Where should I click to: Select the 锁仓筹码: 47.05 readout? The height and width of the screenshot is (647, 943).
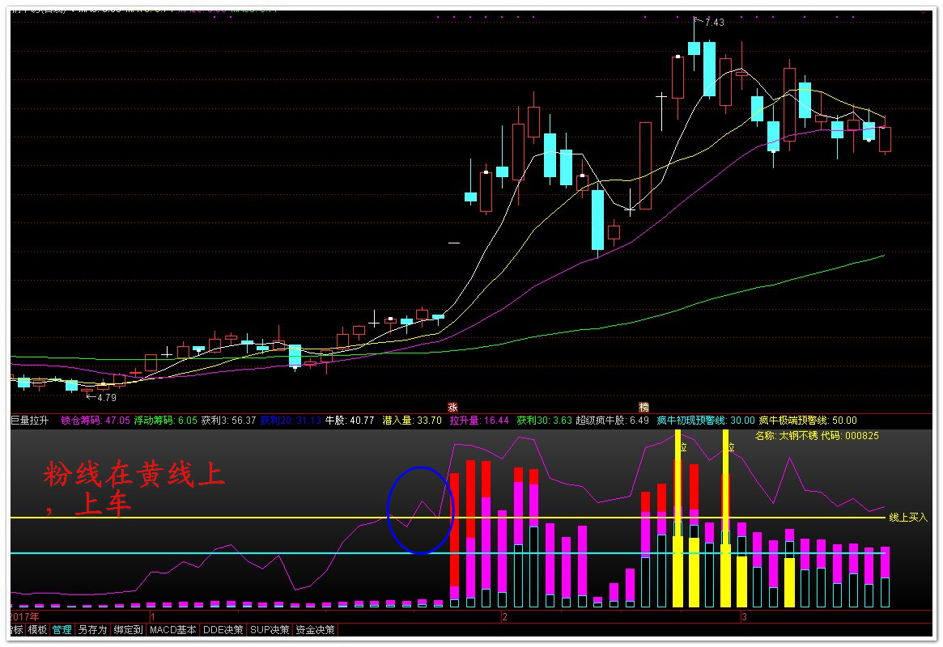point(96,421)
